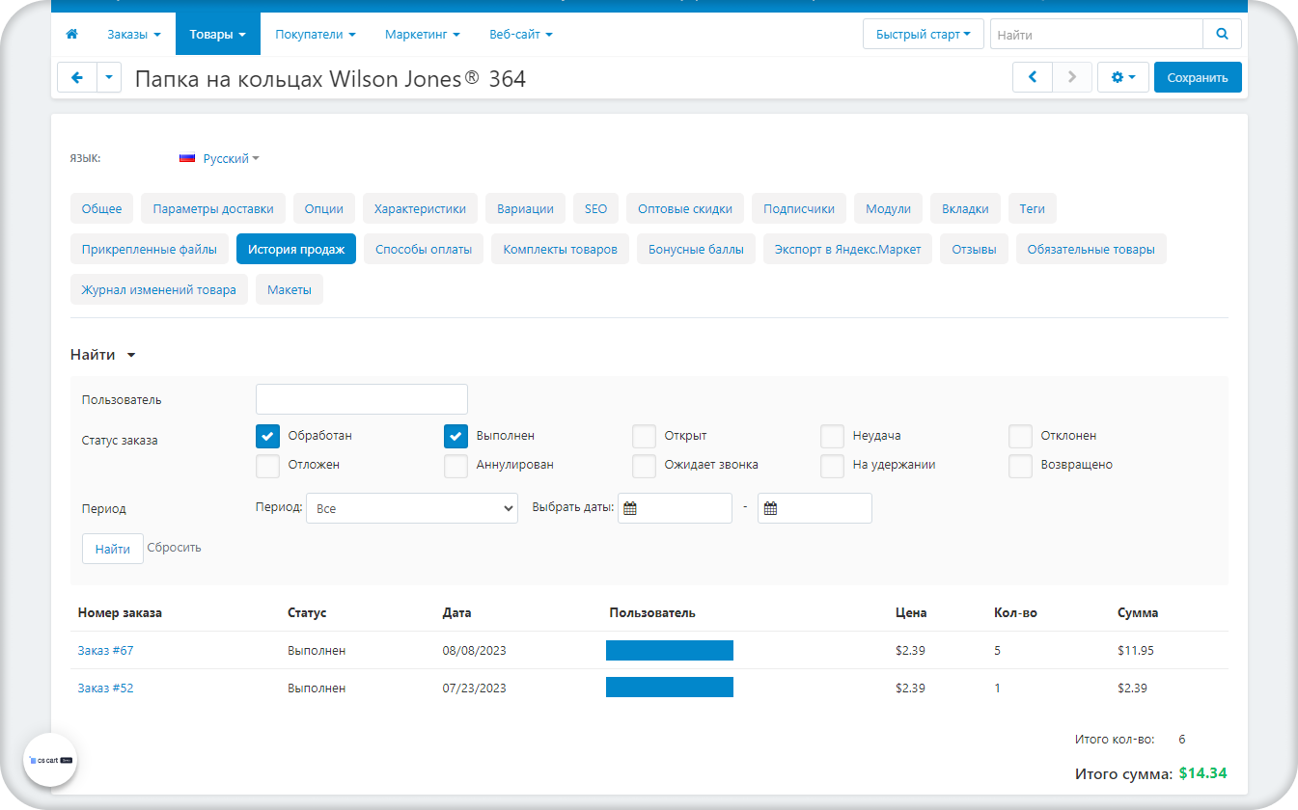Switch to the Вкладки tab

click(965, 208)
